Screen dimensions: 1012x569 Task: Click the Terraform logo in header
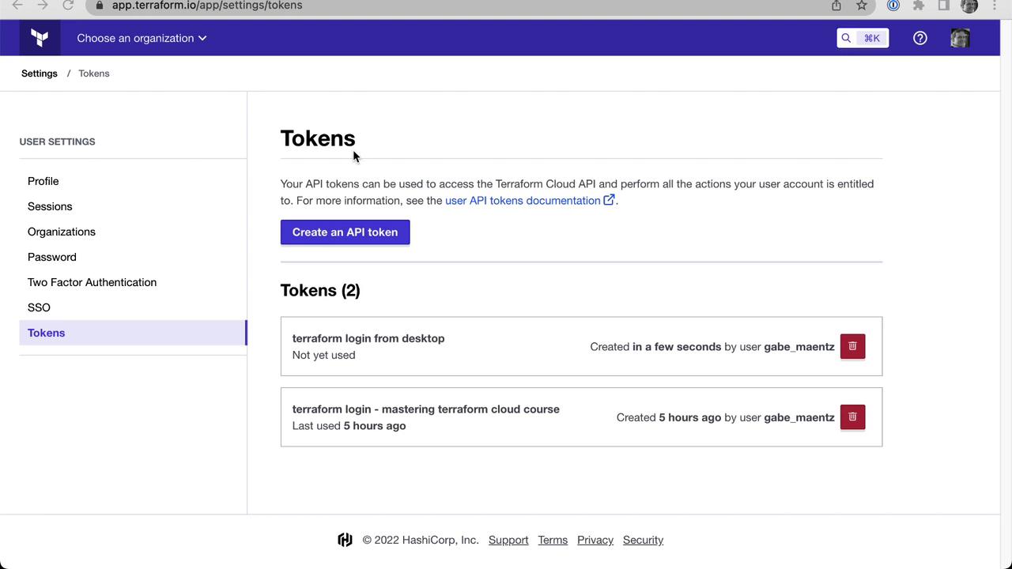click(x=40, y=38)
